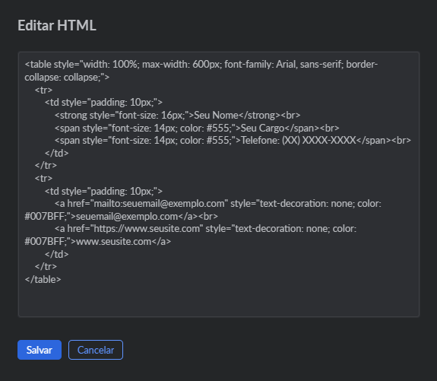Click the closing table tag
The image size is (437, 381).
43,279
